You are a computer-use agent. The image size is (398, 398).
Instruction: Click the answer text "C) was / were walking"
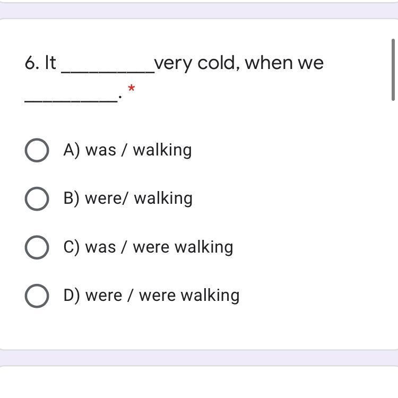[x=148, y=247]
